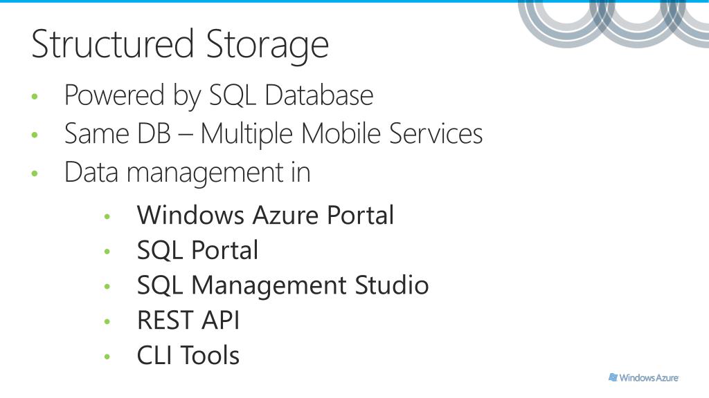Viewport: 709px width, 398px height.
Task: Click the Data management in bullet text
Action: pyautogui.click(x=187, y=173)
